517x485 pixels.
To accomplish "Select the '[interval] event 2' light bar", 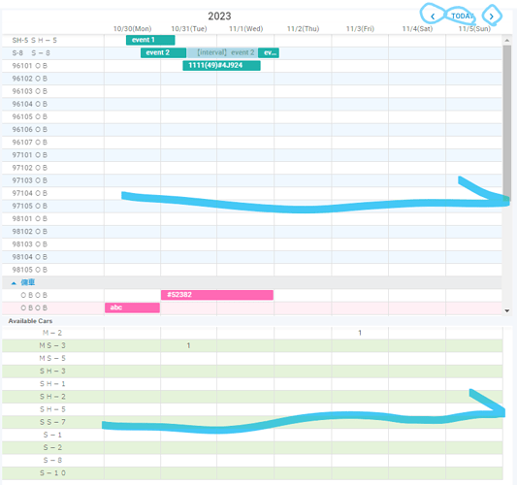I will 222,52.
